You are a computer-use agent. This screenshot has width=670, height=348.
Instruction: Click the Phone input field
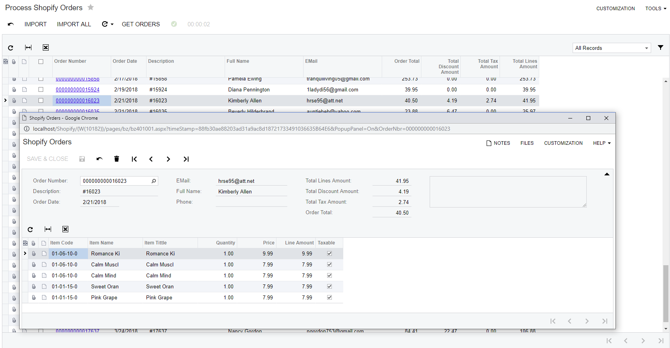pyautogui.click(x=251, y=202)
